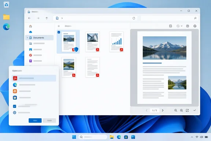Open Wi-Fi network settings in tray
The height and width of the screenshot is (141, 211).
[197, 137]
